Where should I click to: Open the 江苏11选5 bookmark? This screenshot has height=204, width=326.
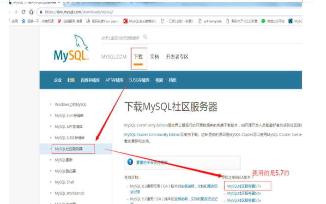coord(178,21)
